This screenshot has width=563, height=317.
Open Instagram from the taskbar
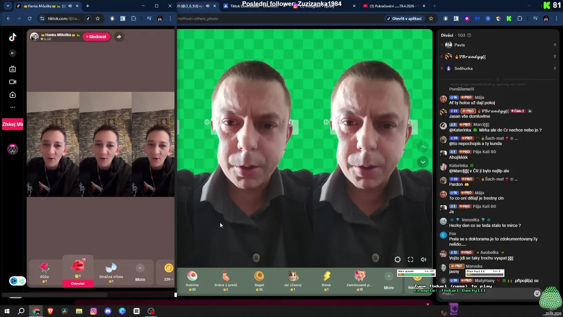click(93, 311)
